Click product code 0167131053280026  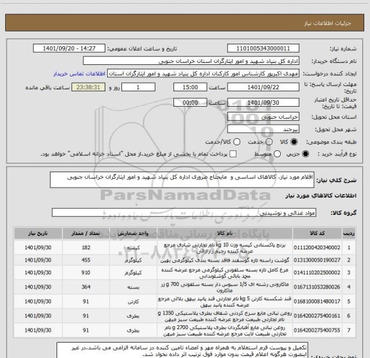pyautogui.click(x=317, y=287)
